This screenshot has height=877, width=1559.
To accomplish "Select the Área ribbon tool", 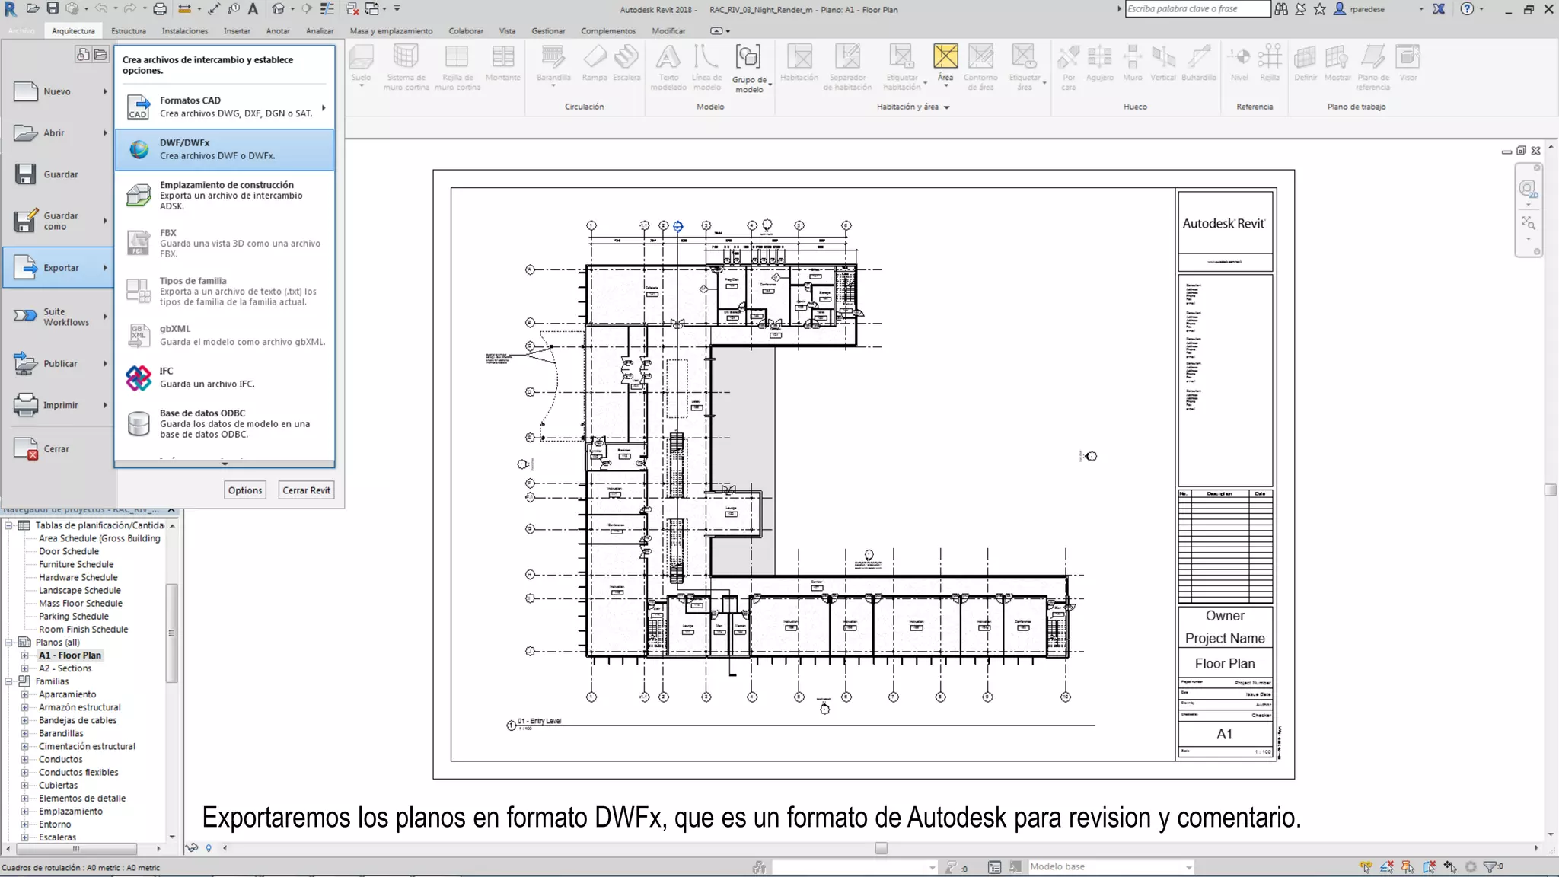I will [x=945, y=62].
